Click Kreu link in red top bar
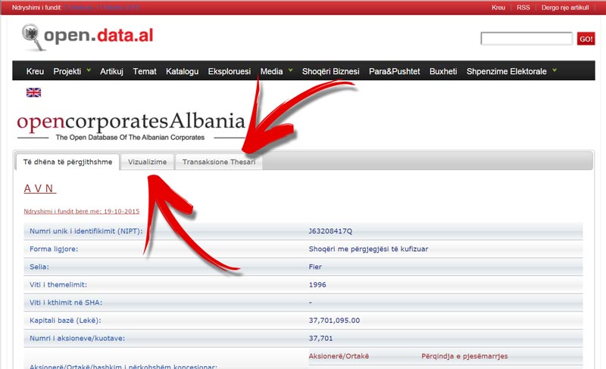 point(498,8)
